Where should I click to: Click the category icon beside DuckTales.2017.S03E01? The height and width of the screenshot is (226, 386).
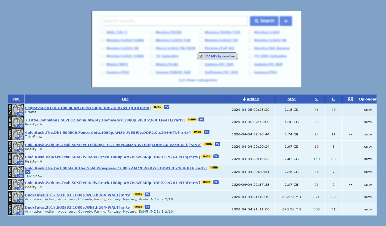16,197
